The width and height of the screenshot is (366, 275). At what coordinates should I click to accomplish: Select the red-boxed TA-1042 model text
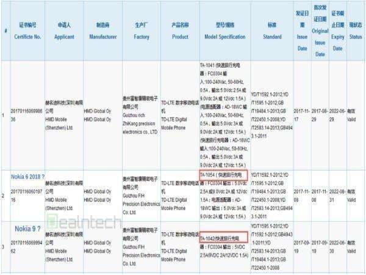[x=223, y=236]
